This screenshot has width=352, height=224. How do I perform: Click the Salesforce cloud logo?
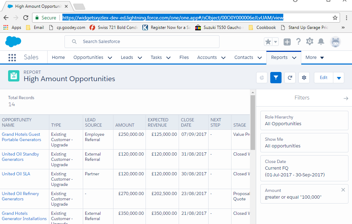(x=13, y=42)
